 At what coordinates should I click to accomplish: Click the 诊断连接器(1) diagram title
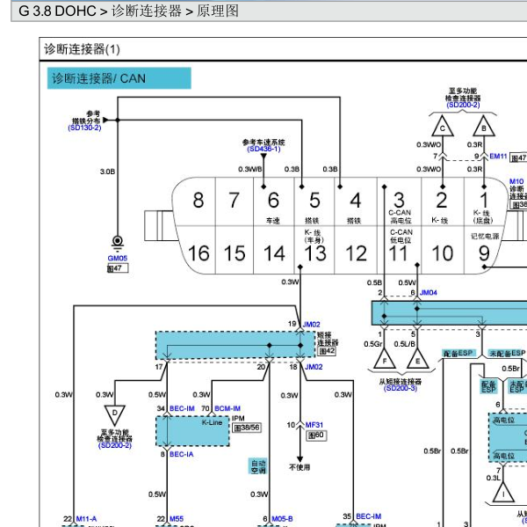point(82,49)
